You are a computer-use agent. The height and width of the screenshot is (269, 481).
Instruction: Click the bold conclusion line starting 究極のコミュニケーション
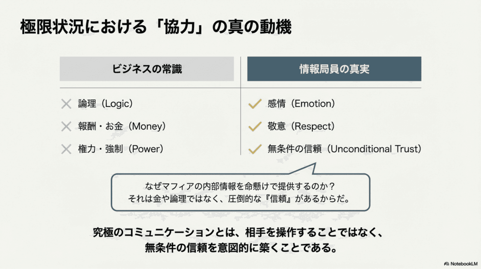(237, 233)
